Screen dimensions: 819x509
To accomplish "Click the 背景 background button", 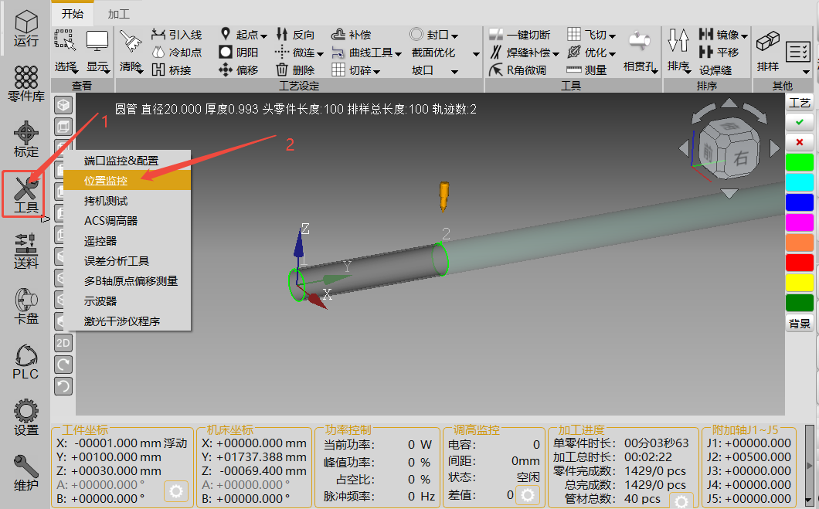I will (x=799, y=324).
